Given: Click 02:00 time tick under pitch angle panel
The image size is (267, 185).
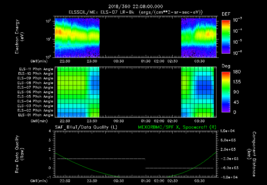Looking at the screenshot, I should [159, 121].
